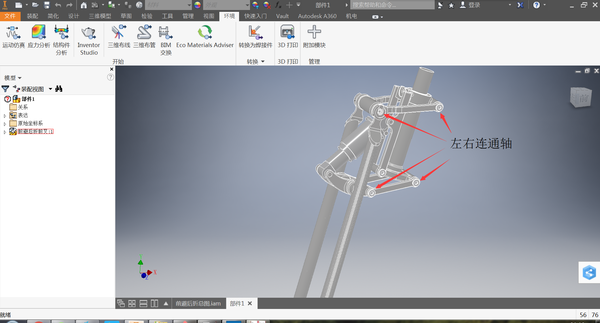Convert assembly to weldment (转换为焊接件)
This screenshot has height=323, width=600.
(256, 37)
